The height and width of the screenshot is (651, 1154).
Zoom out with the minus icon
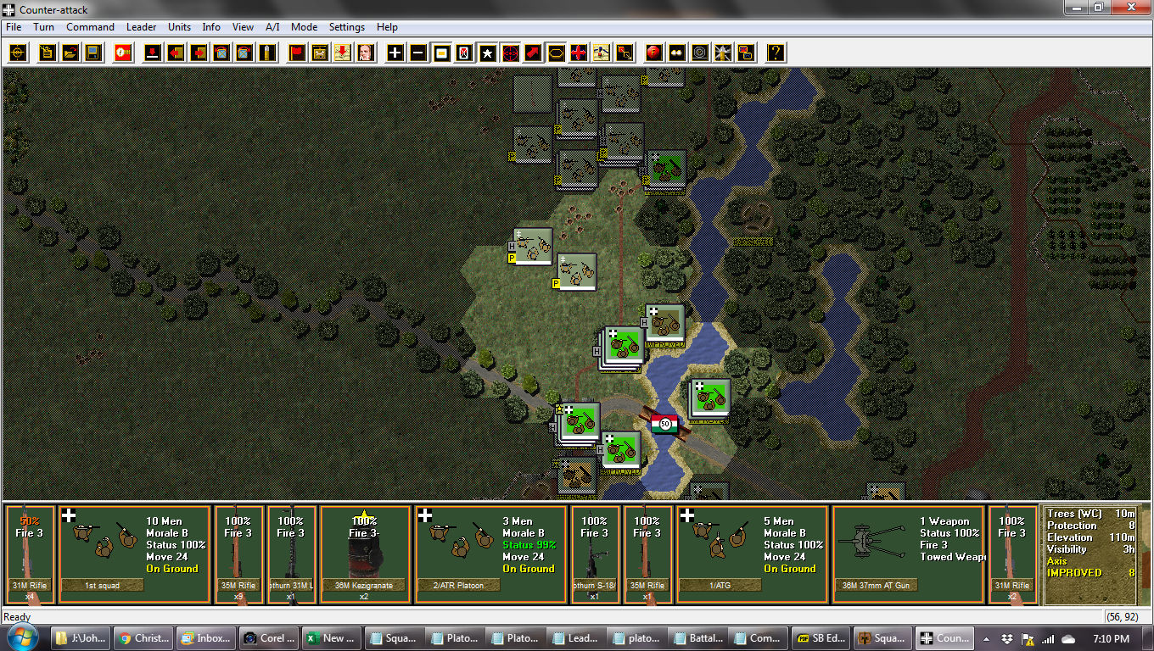pos(418,53)
